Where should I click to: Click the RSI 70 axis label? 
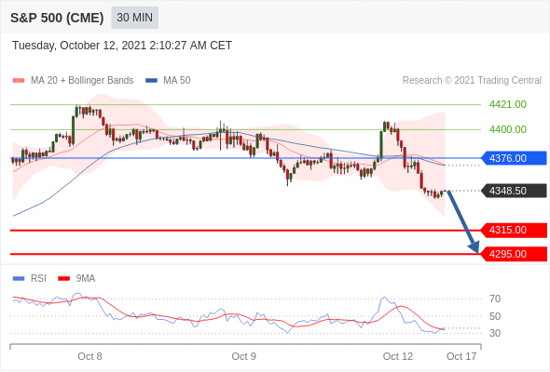pos(495,299)
